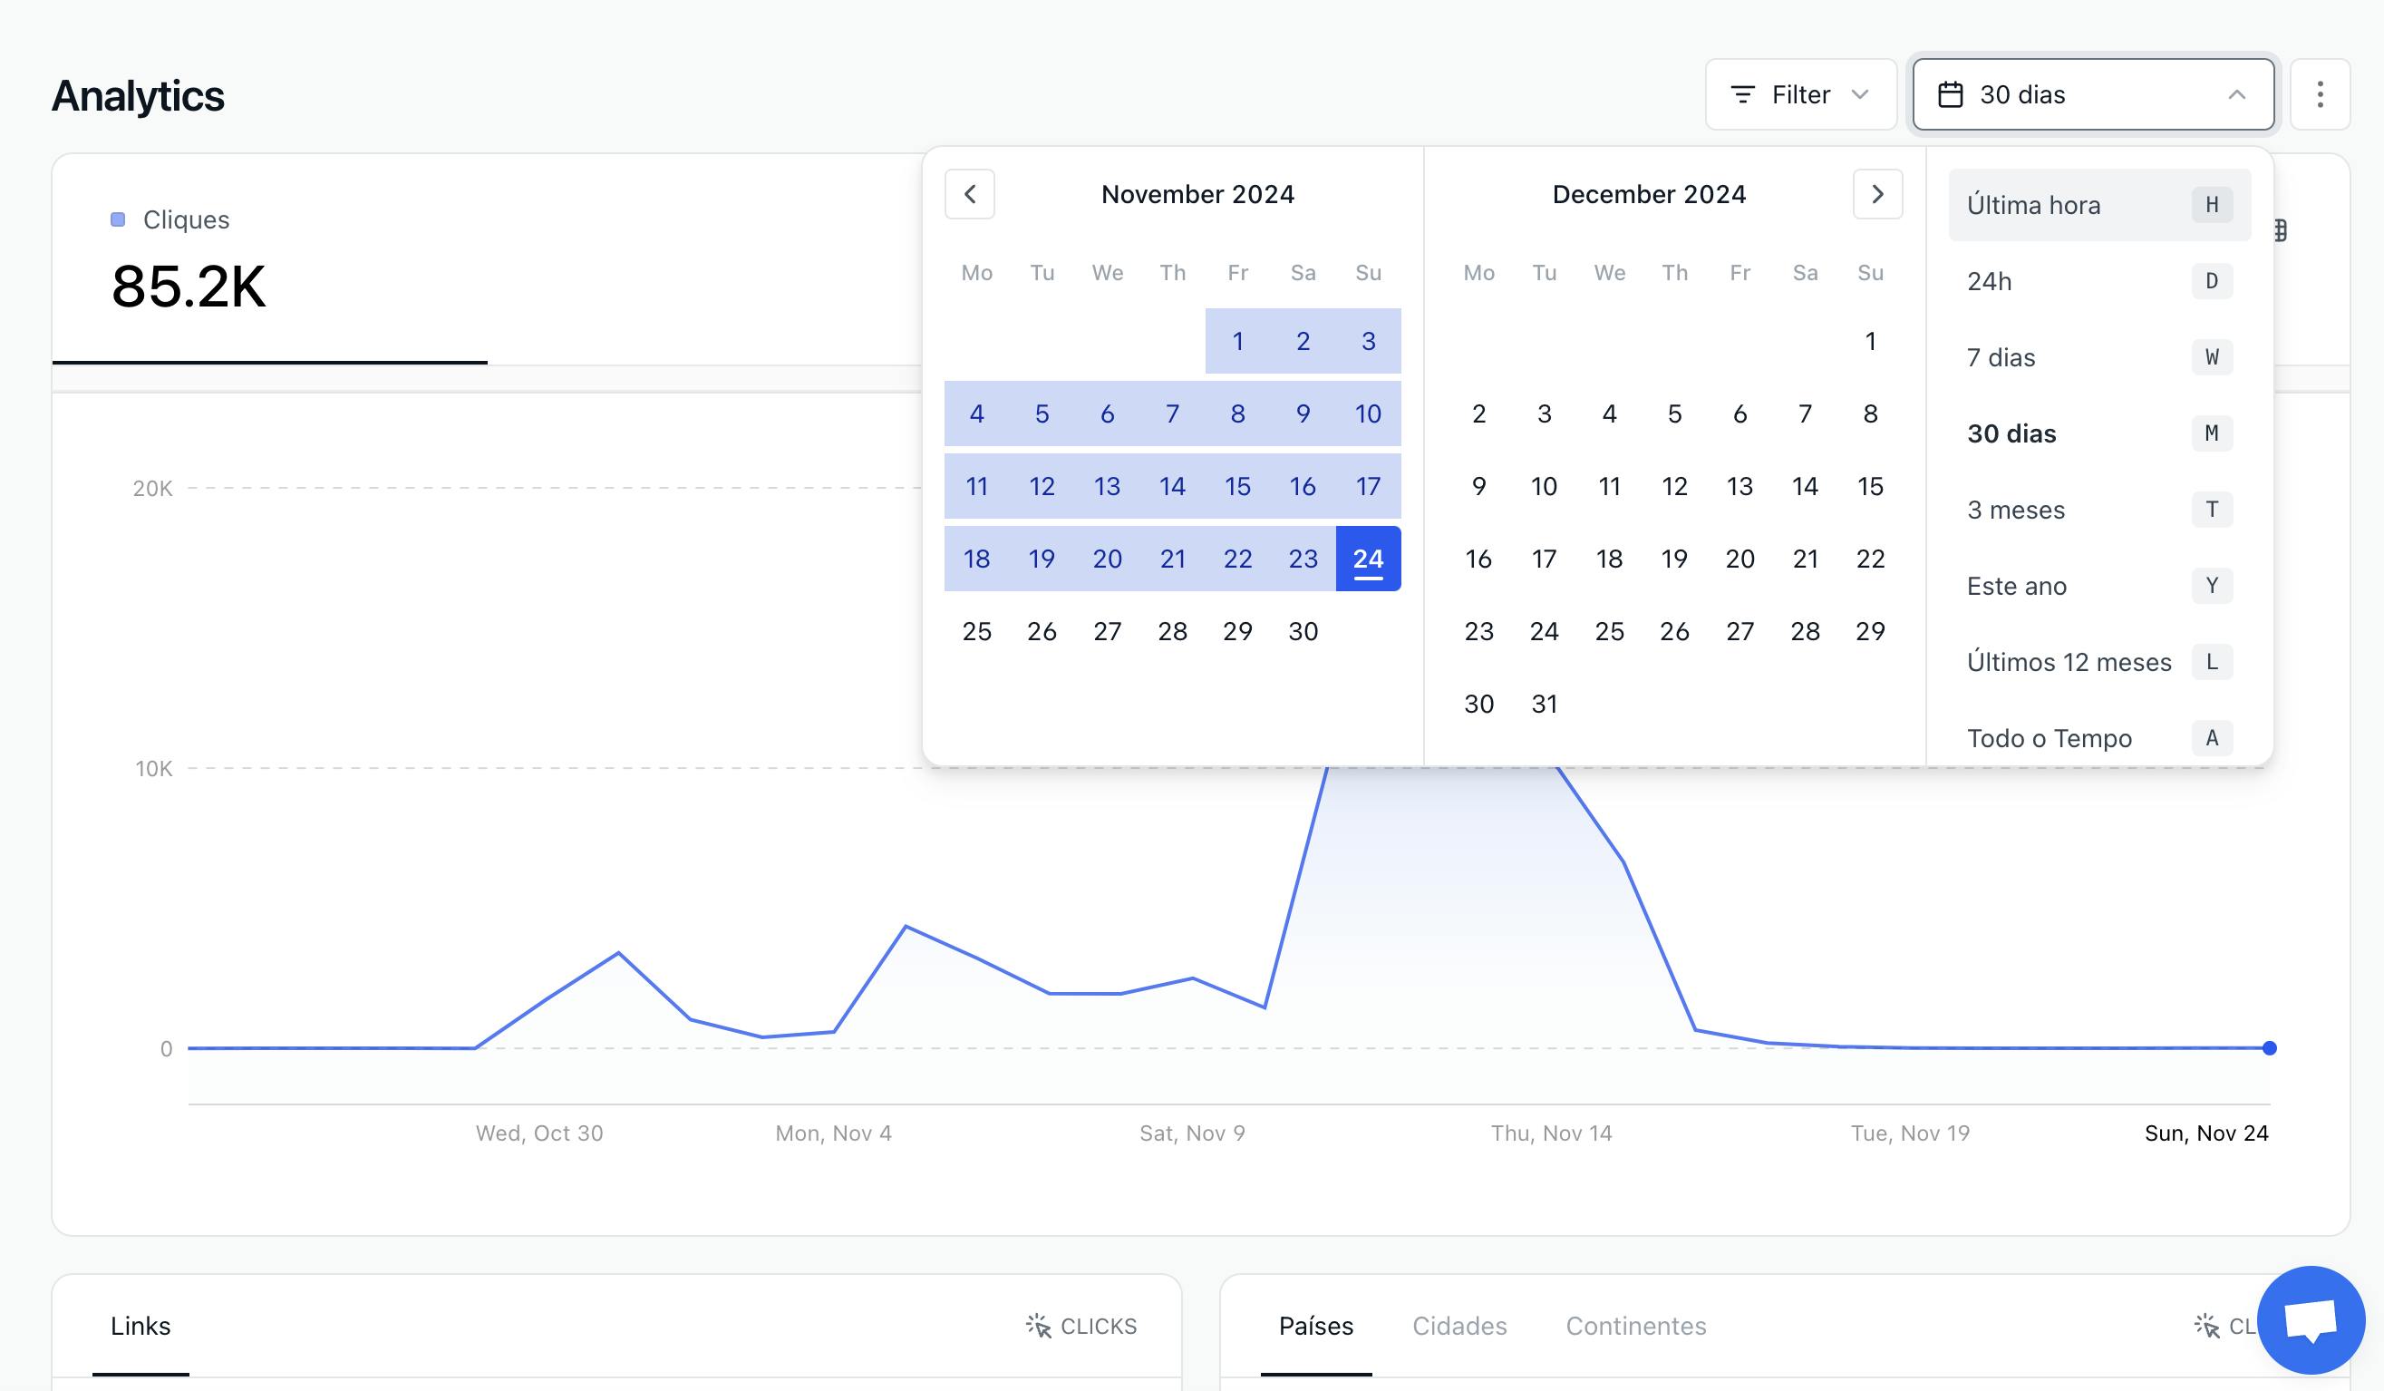Select the Países tab
The height and width of the screenshot is (1391, 2384).
click(1315, 1326)
